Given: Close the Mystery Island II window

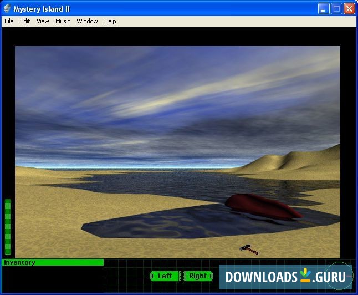Looking at the screenshot, I should click(349, 9).
